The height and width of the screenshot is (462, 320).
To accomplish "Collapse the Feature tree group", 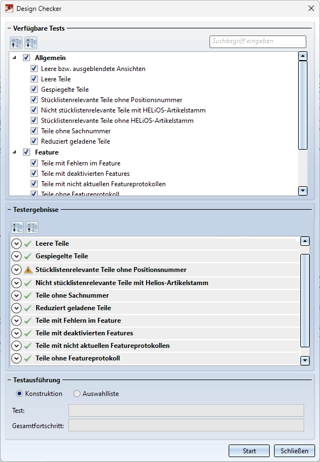I will [x=14, y=152].
